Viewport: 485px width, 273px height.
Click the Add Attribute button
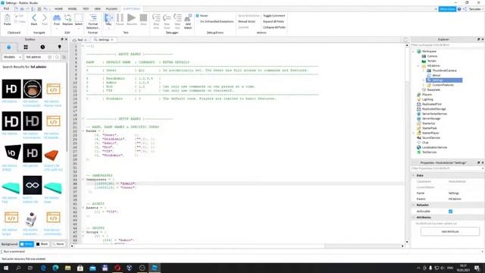(x=450, y=231)
